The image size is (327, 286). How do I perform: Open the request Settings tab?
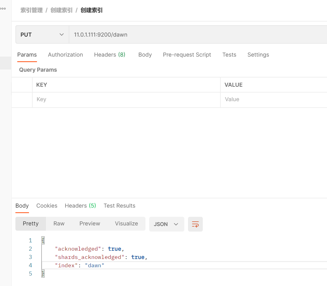coord(258,55)
